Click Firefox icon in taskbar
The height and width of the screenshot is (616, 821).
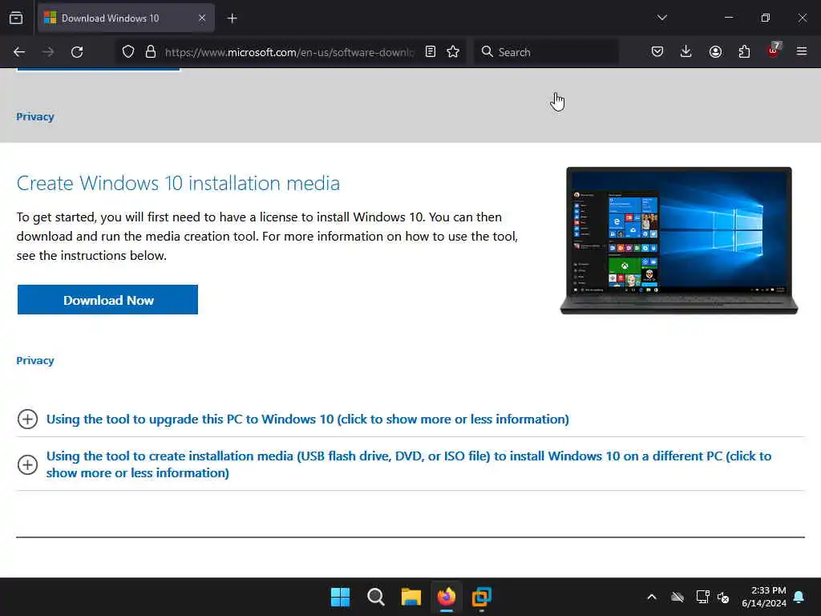tap(447, 597)
